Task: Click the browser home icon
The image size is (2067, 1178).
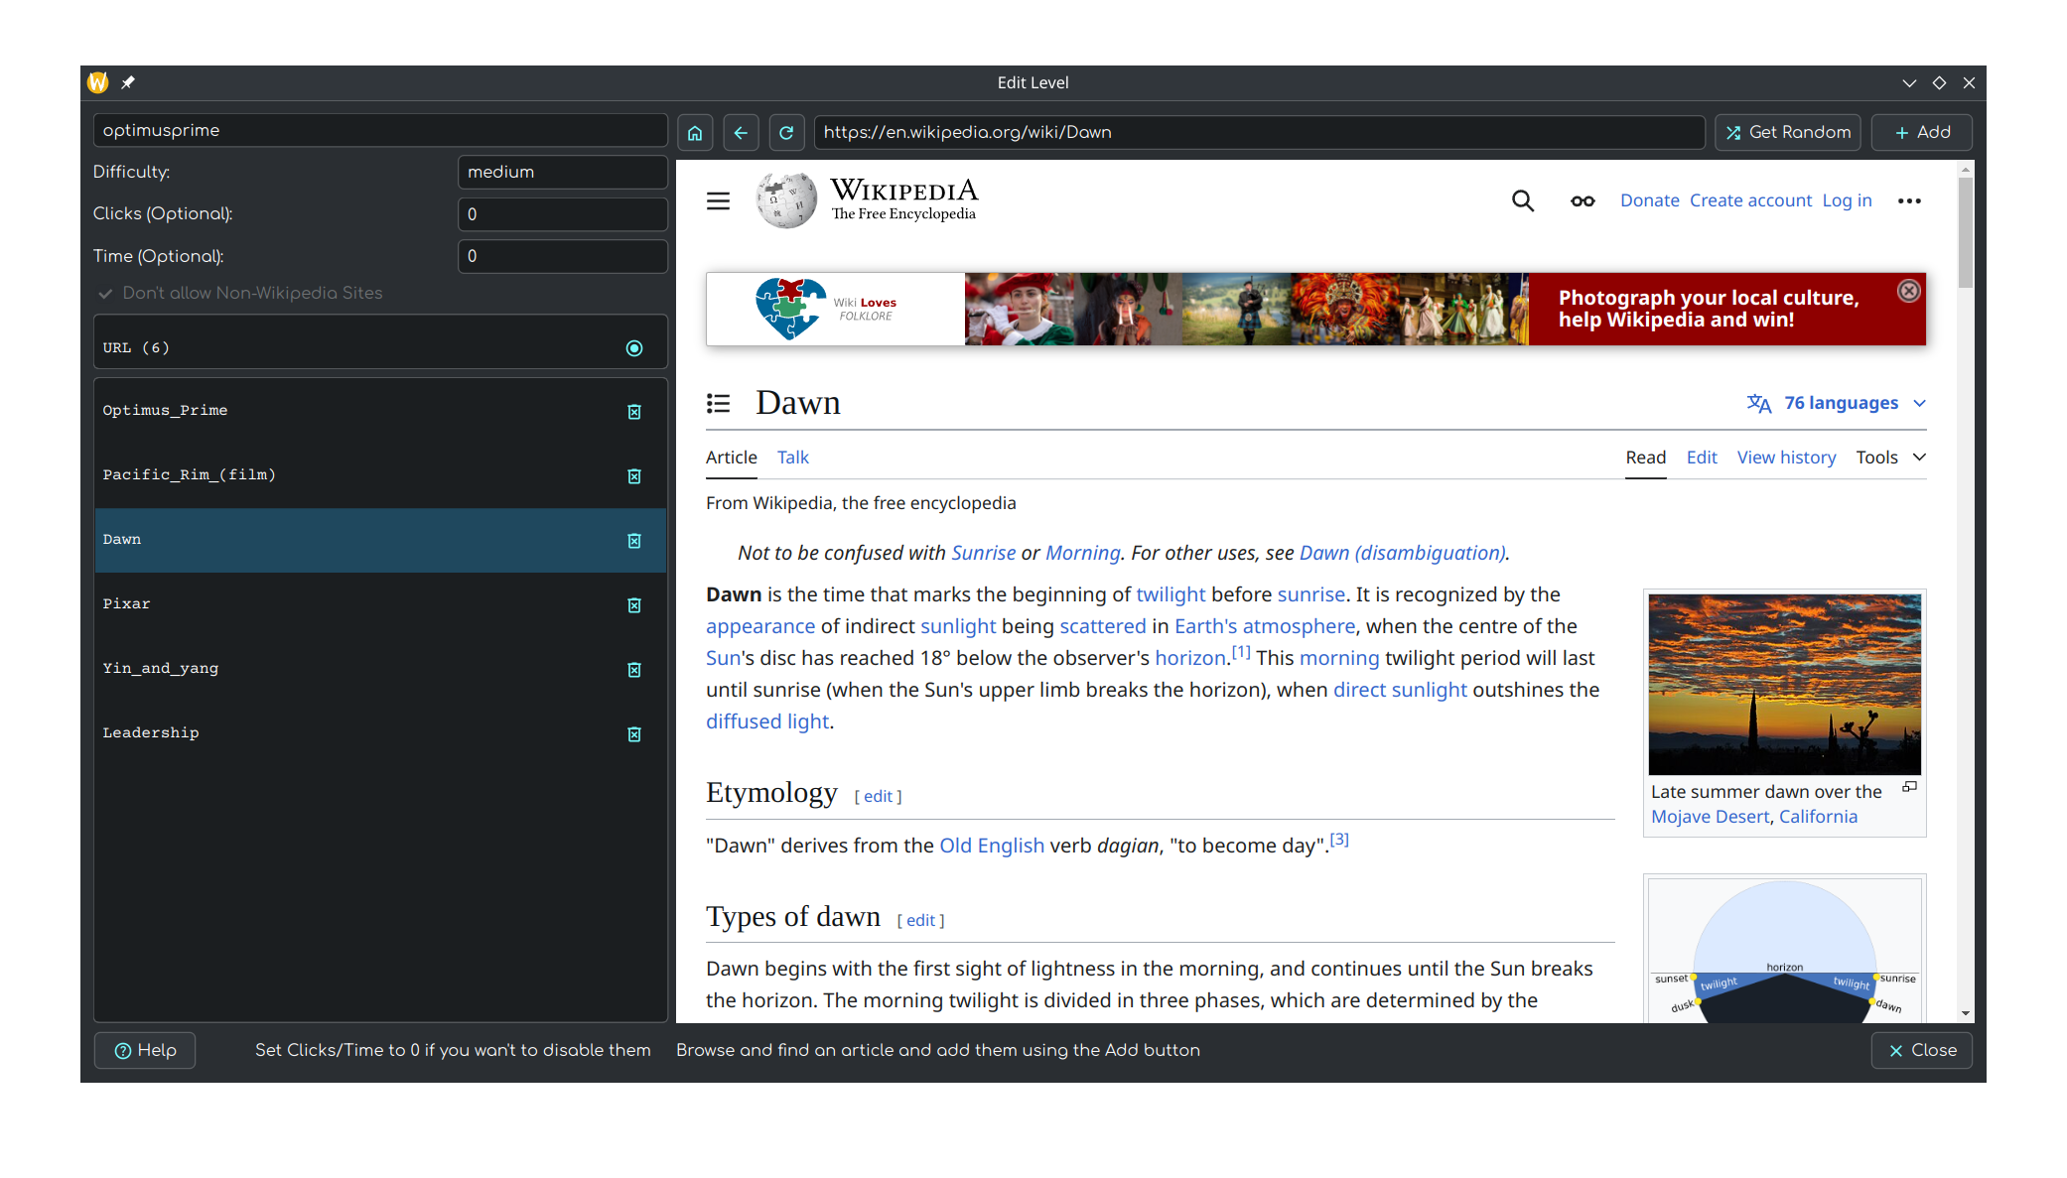Action: 695,133
